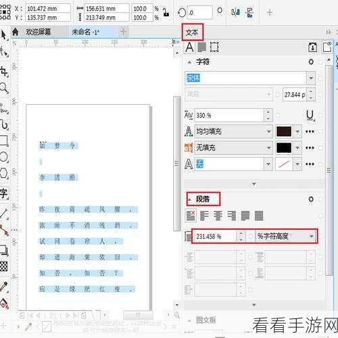Open more settings for 无填充 background
The image size is (338, 338).
(x=310, y=148)
